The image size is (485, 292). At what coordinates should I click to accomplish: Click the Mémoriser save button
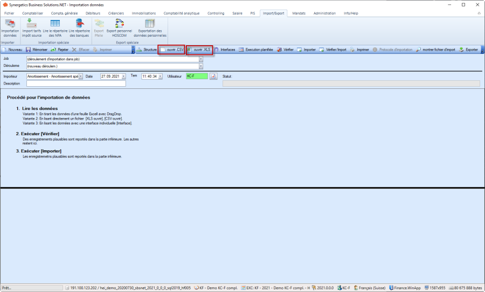pyautogui.click(x=37, y=50)
